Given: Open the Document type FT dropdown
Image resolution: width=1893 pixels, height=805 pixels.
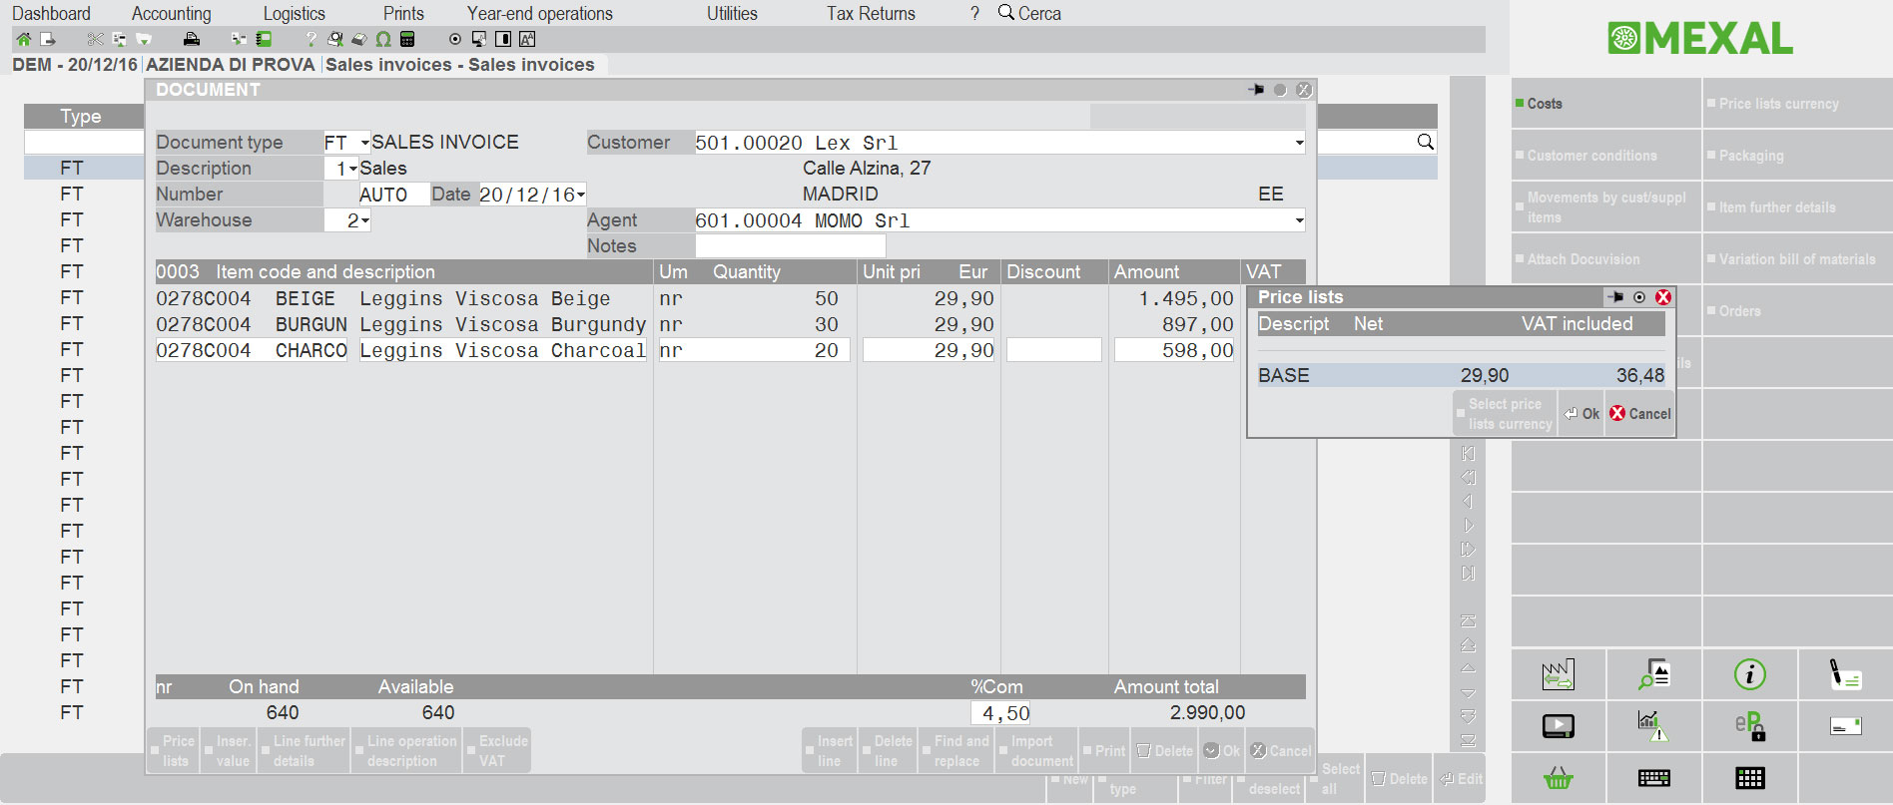Looking at the screenshot, I should click(364, 143).
